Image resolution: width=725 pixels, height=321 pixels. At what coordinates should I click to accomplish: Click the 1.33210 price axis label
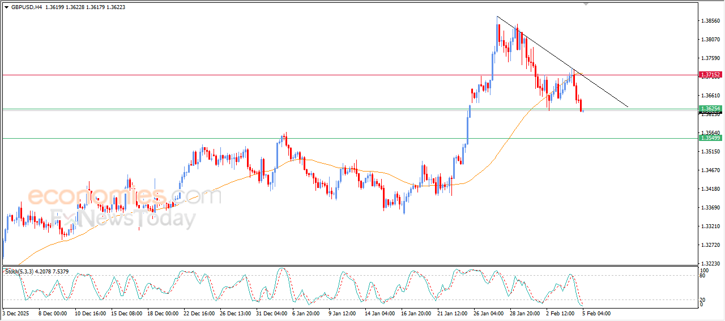tap(711, 226)
